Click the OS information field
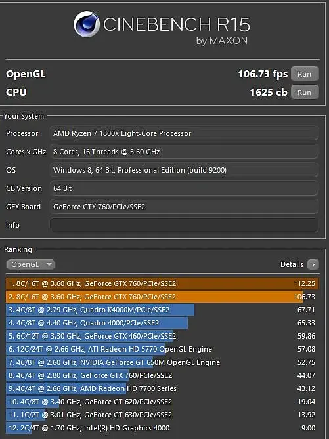Screen dimensions: 329x439 184,170
